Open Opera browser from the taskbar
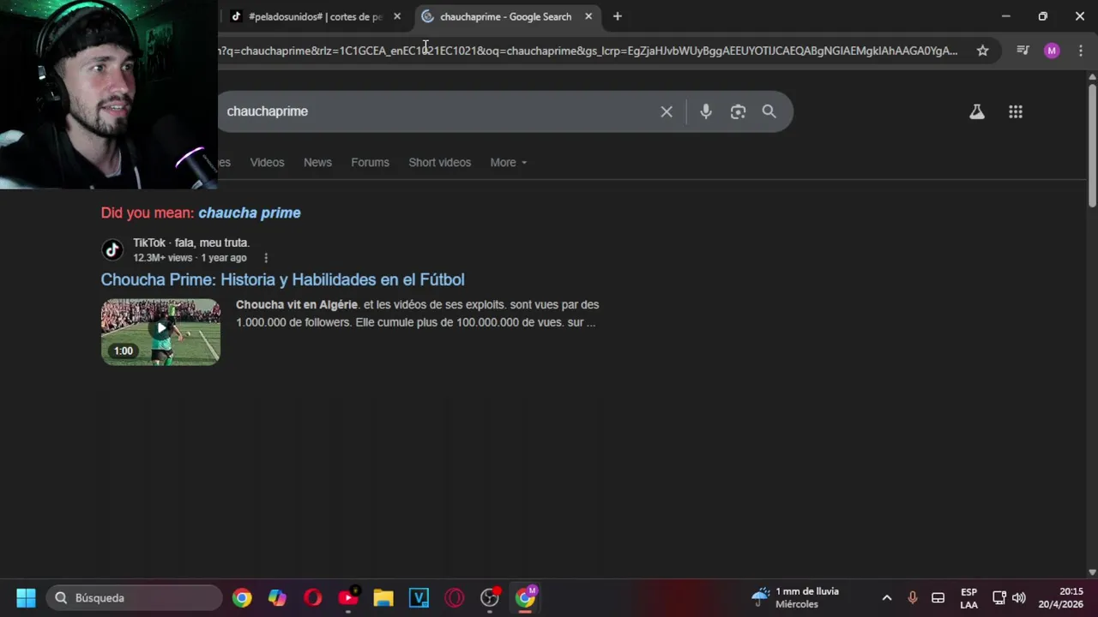1098x617 pixels. 313,597
